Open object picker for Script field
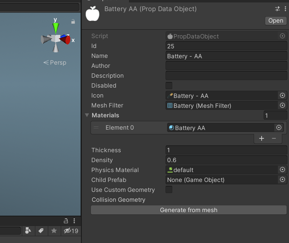This screenshot has width=289, height=243. (x=282, y=36)
